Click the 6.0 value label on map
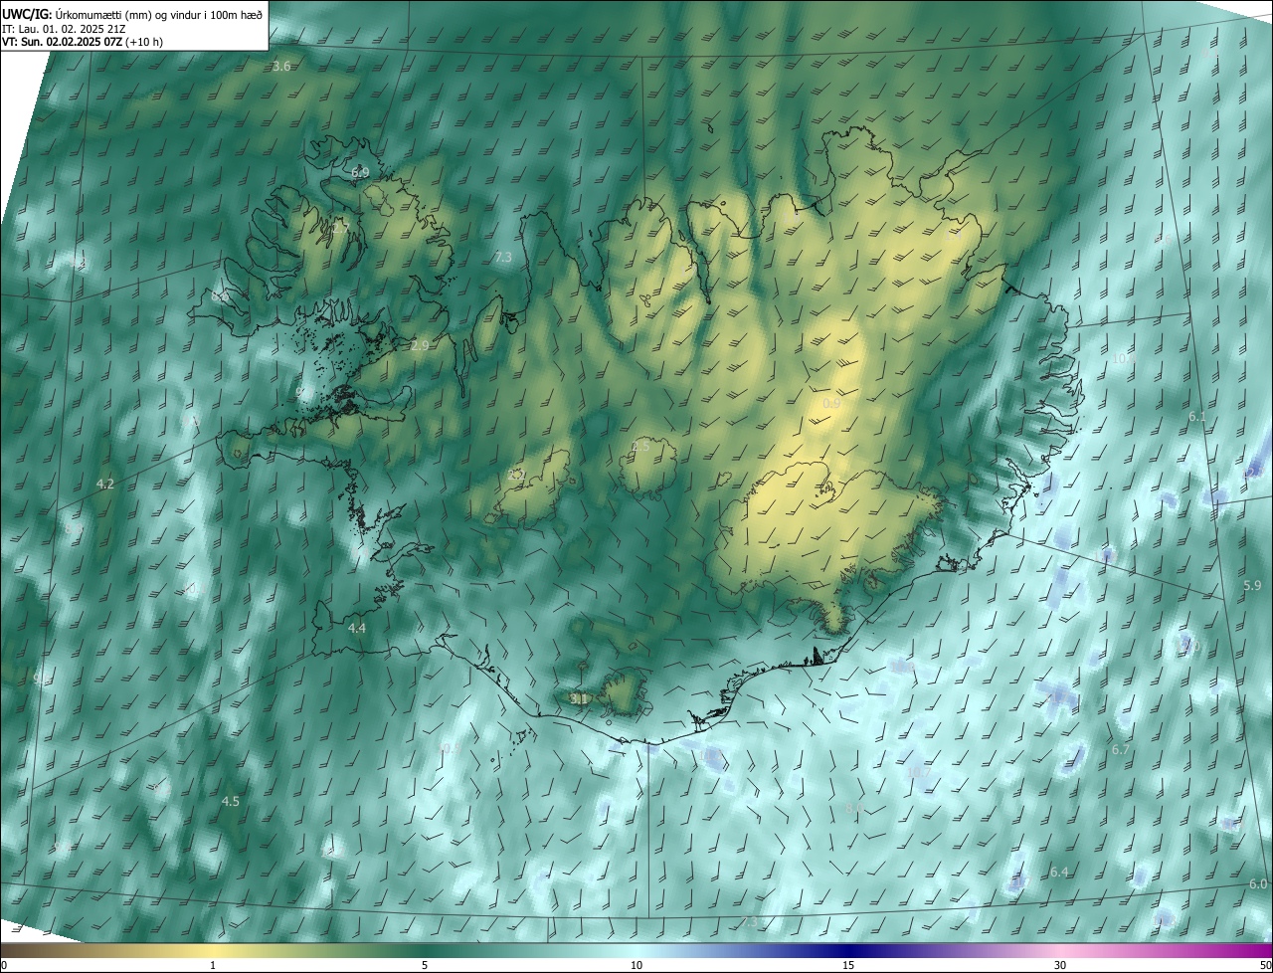The height and width of the screenshot is (973, 1273). click(1258, 884)
